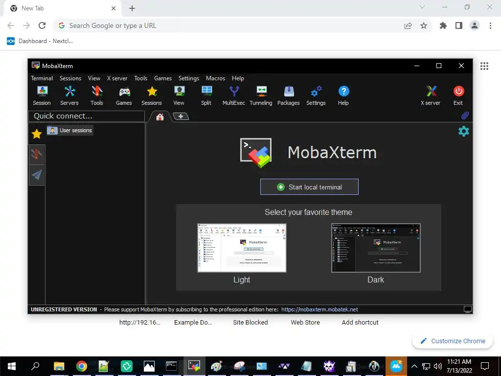Launch the MultiExec toolbar icon
This screenshot has height=376, width=501.
coord(234,95)
